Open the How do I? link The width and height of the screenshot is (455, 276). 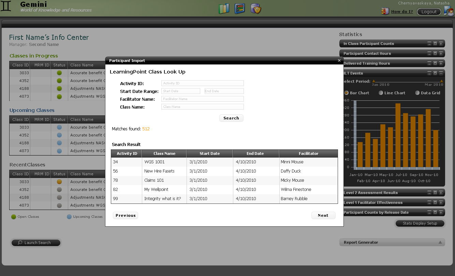tap(402, 12)
